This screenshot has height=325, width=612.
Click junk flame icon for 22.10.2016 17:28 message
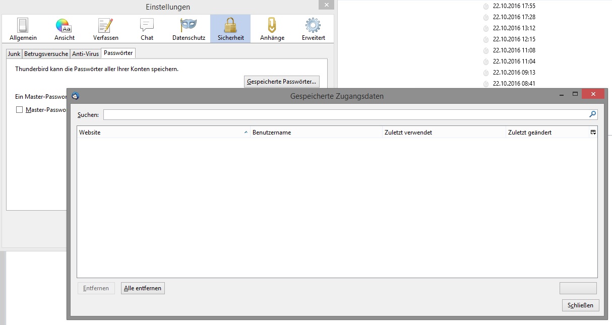(486, 18)
